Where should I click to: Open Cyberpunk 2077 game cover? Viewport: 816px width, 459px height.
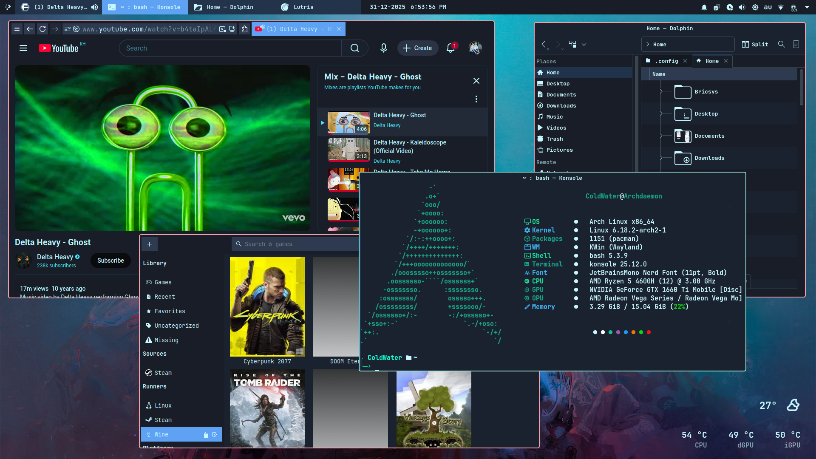pos(267,306)
